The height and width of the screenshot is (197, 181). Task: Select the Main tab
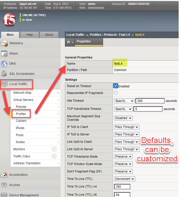(x=10, y=35)
